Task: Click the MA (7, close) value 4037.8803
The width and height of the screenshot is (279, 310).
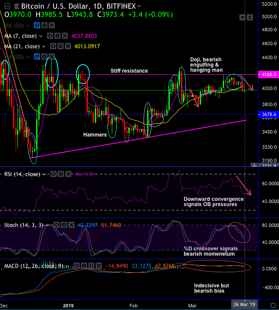Action: coord(84,36)
